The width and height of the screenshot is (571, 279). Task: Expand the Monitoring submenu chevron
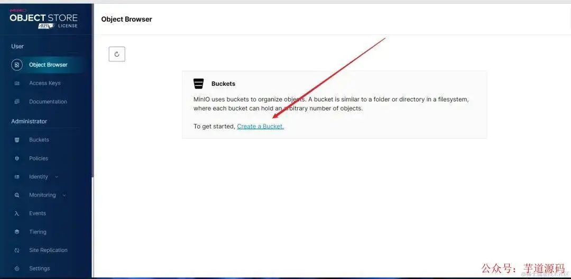(x=65, y=195)
